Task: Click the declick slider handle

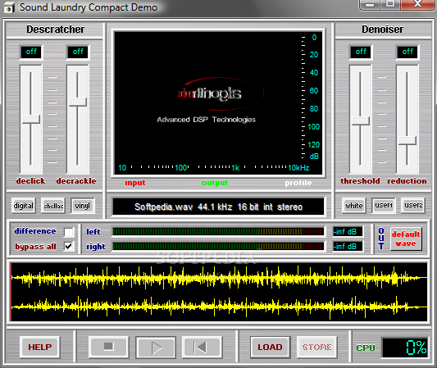Action: pos(31,119)
